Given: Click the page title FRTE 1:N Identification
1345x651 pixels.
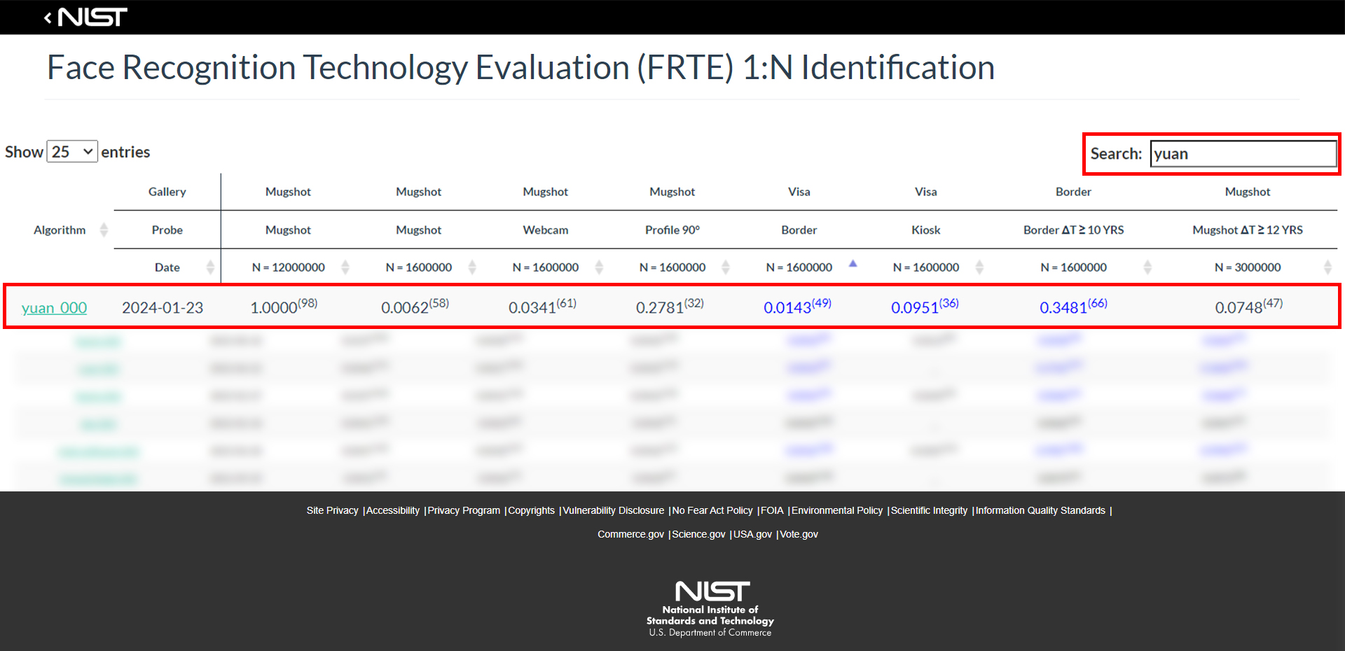Looking at the screenshot, I should pos(520,67).
